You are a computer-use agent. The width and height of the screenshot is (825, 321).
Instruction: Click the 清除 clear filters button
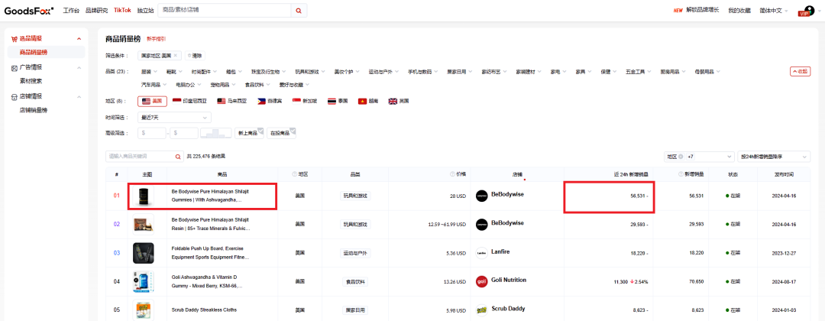194,55
